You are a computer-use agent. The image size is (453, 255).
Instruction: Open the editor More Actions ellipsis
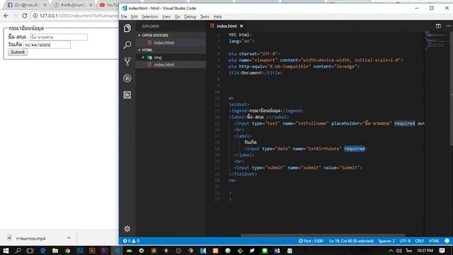pyautogui.click(x=449, y=26)
